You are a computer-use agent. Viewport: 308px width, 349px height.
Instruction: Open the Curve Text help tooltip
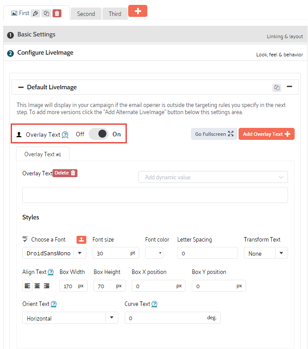click(154, 304)
